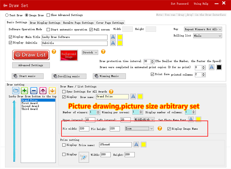
Task: Open the Stretch background mode dropdown
Action: (x=90, y=53)
